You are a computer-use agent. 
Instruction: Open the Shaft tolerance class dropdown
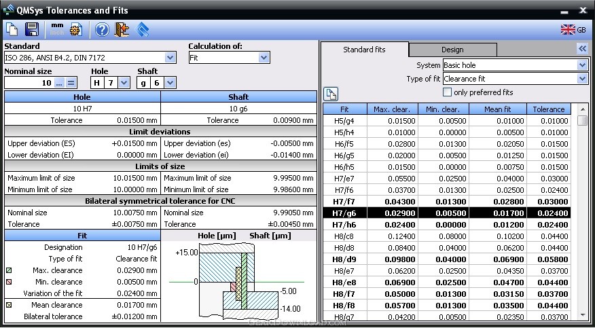[x=170, y=82]
